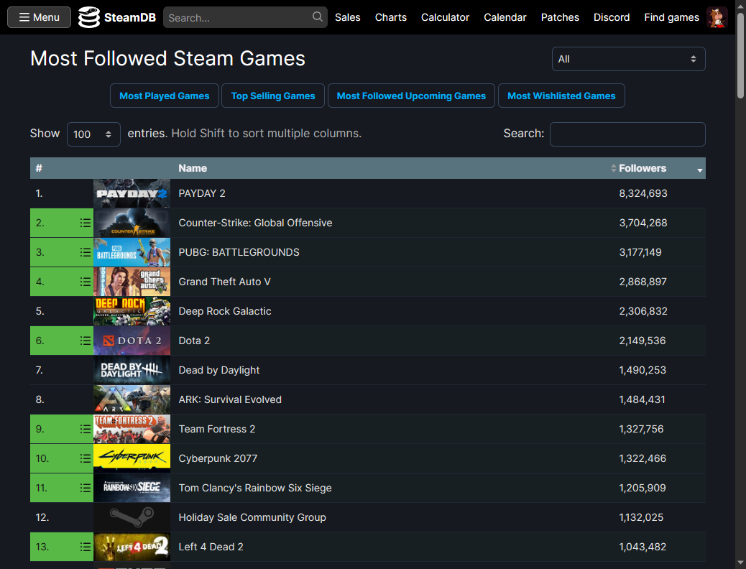This screenshot has width=746, height=569.
Task: Go to Charts
Action: click(390, 18)
